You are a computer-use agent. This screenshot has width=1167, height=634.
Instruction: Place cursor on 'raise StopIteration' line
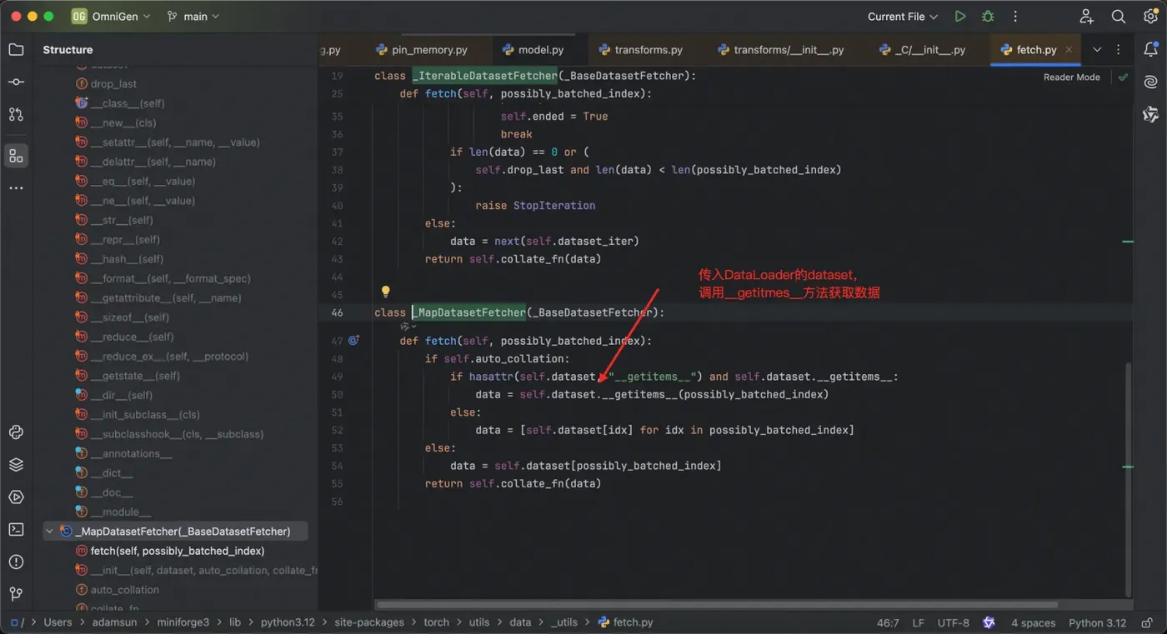pos(535,206)
